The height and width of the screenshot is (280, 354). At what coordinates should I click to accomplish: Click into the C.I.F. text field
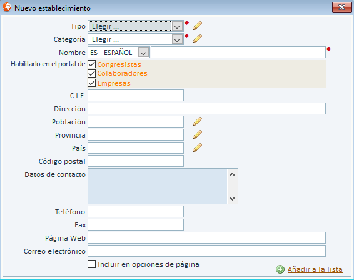click(136, 95)
